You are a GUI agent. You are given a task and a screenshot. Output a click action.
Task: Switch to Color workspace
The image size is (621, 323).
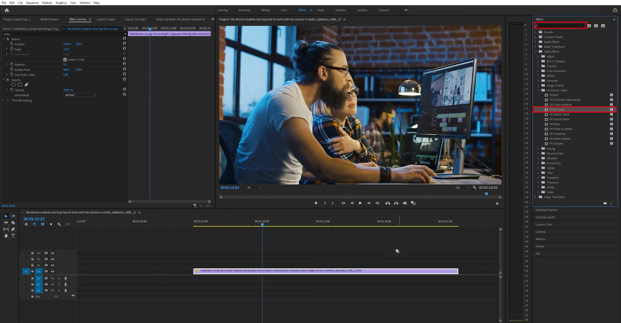[284, 10]
